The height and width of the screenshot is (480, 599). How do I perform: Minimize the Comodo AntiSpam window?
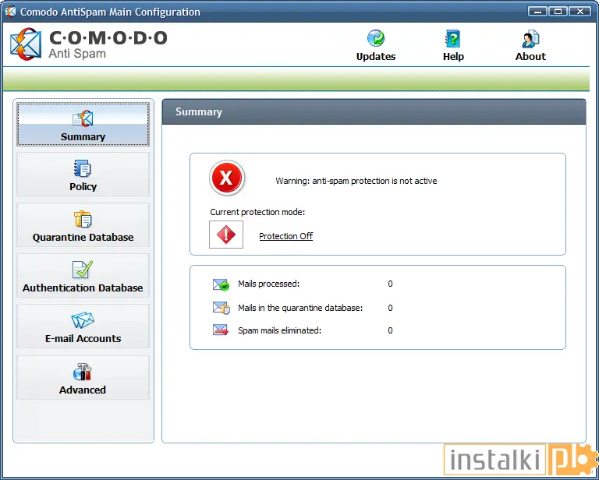click(x=537, y=12)
